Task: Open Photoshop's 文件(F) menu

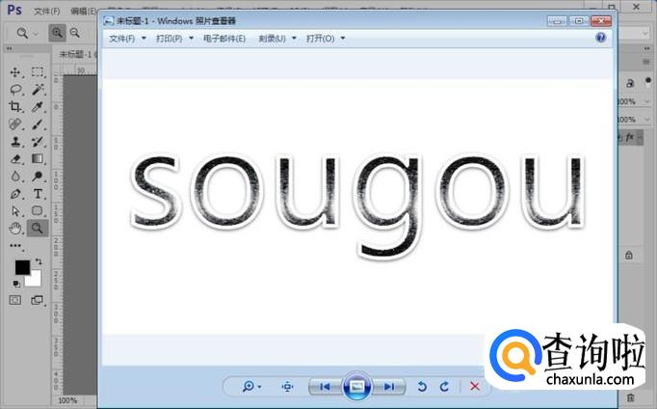Action: coord(46,12)
